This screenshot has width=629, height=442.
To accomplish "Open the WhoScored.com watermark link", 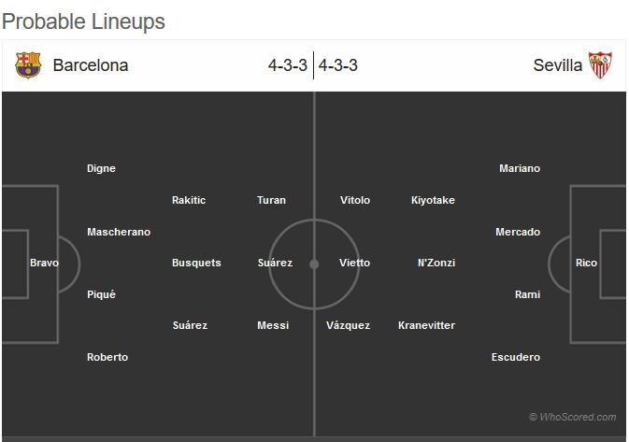I will tap(572, 417).
